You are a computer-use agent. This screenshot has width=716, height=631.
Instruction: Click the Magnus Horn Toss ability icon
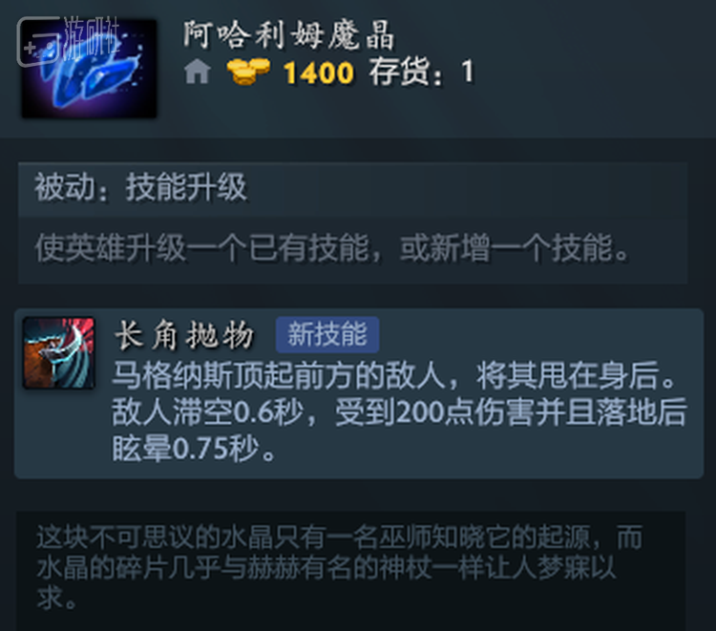59,353
